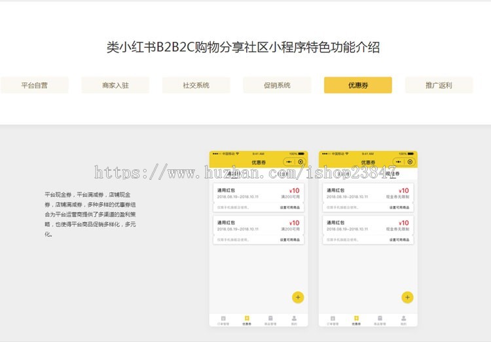Show the 促销系统 feature tab
Screen dimensions: 491x342
coord(277,85)
